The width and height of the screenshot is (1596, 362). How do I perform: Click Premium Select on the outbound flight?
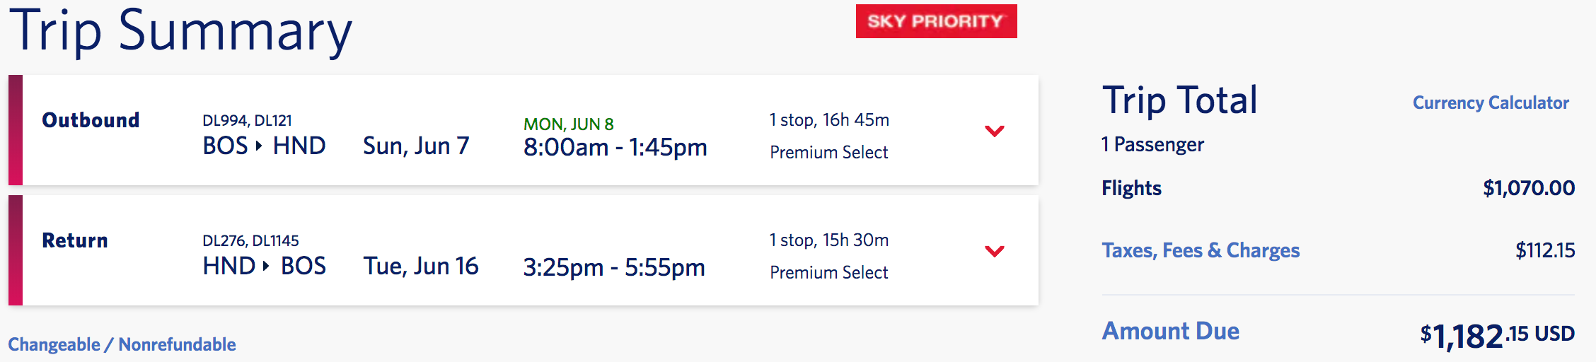pos(828,152)
